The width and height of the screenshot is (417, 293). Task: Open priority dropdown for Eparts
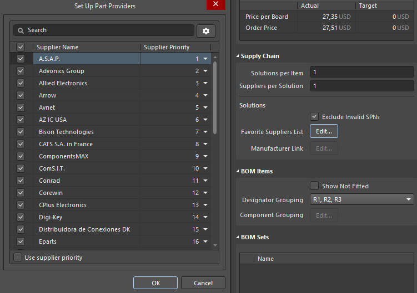[x=205, y=241]
